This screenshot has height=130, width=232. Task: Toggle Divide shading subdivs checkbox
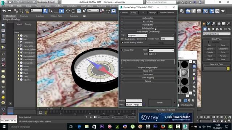coord(123,43)
